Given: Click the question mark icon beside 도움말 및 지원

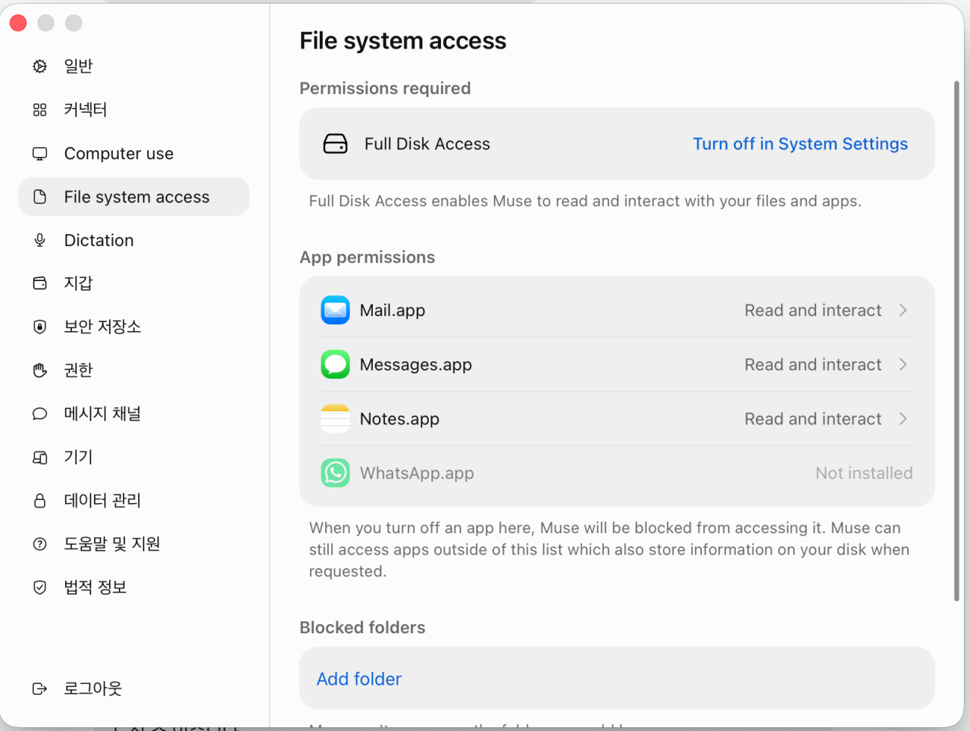Looking at the screenshot, I should tap(40, 544).
